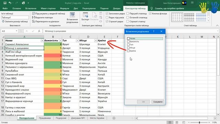Screen dimensions: 220x124
Task: Collapse the ribbon with the chevron
Action: tap(217, 25)
